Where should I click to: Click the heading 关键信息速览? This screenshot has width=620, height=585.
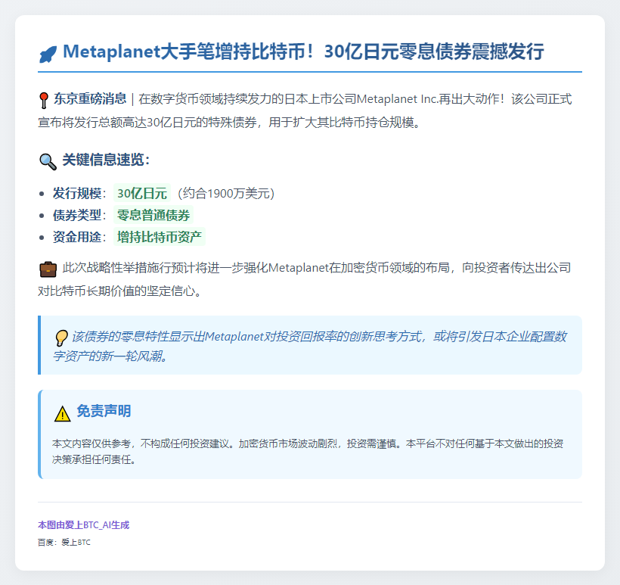106,160
